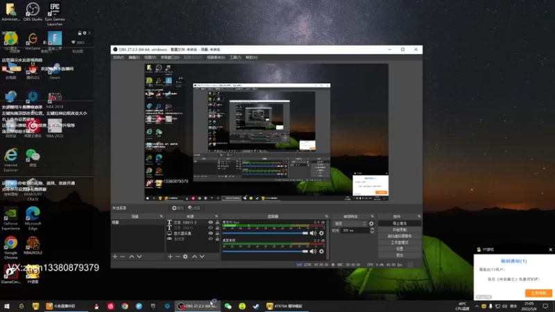Screen dimensions: 555x312
Task: Mute the Mic/Aux audio speaker icon
Action: point(313,233)
